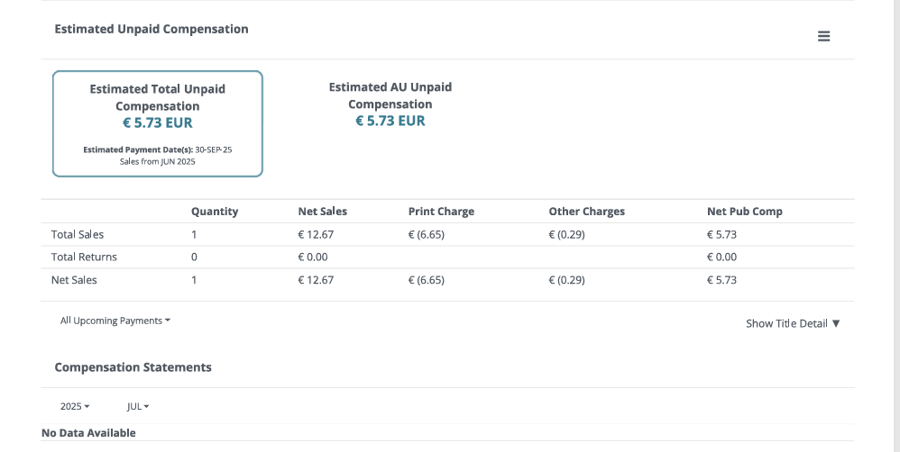Click the Net Pub Comp column header
Image resolution: width=900 pixels, height=452 pixels.
coord(744,212)
